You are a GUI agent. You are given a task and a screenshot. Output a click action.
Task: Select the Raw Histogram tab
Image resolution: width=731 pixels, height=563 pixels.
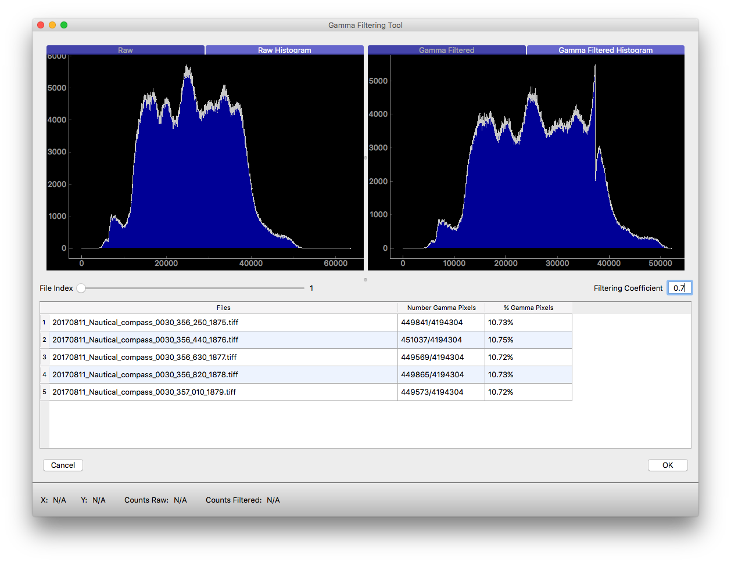[284, 50]
